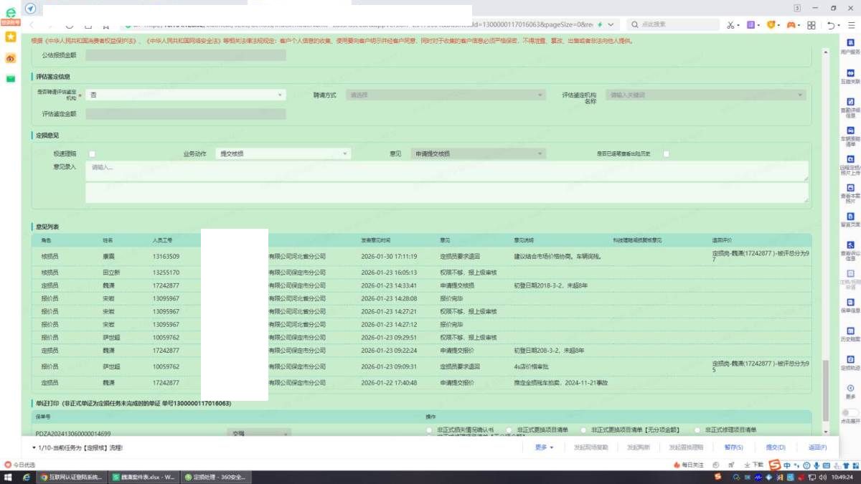Click the 保单信息 sidebar icon

tap(850, 303)
